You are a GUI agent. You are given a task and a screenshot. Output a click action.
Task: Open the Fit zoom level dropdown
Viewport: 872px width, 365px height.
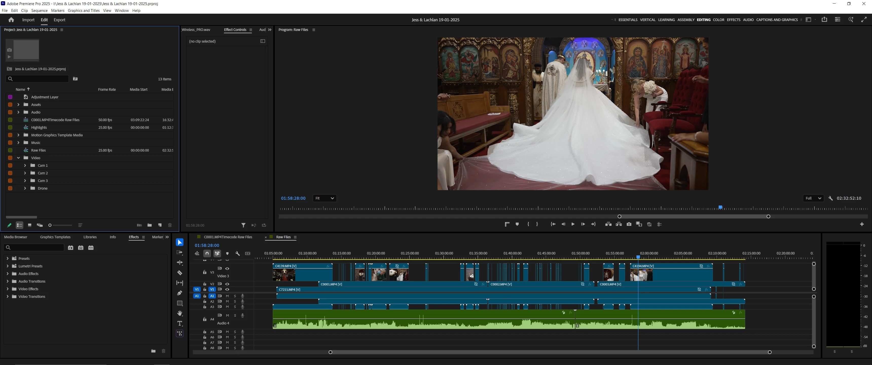coord(324,198)
